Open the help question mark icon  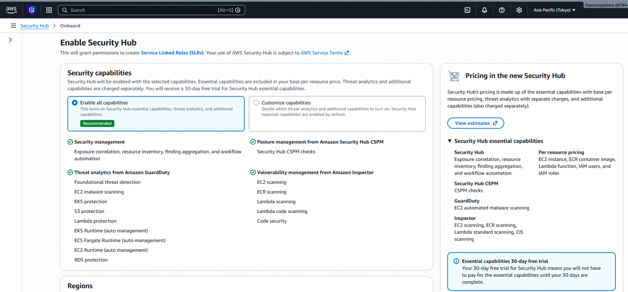[502, 10]
